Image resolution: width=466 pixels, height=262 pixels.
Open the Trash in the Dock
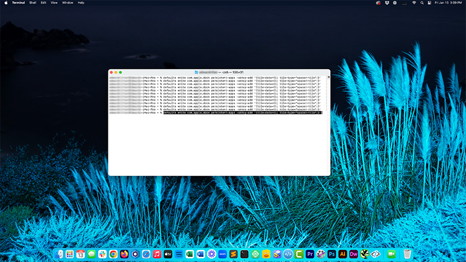[407, 254]
